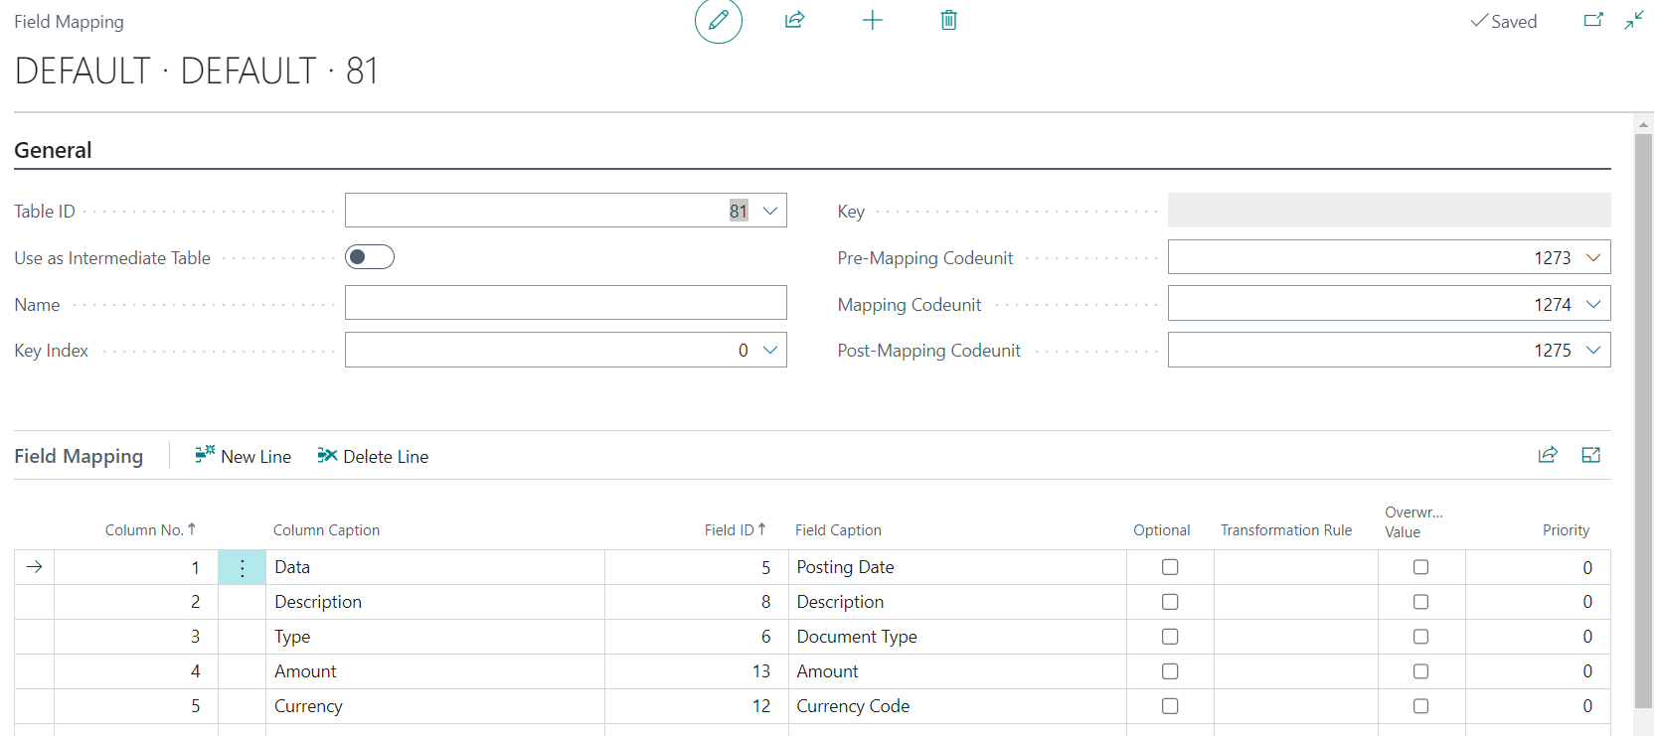Image resolution: width=1661 pixels, height=736 pixels.
Task: Check Overwrite Value for Posting Date row
Action: 1421,567
